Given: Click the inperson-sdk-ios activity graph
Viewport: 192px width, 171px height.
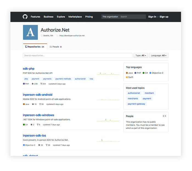Looking at the screenshot, I should [108, 140].
